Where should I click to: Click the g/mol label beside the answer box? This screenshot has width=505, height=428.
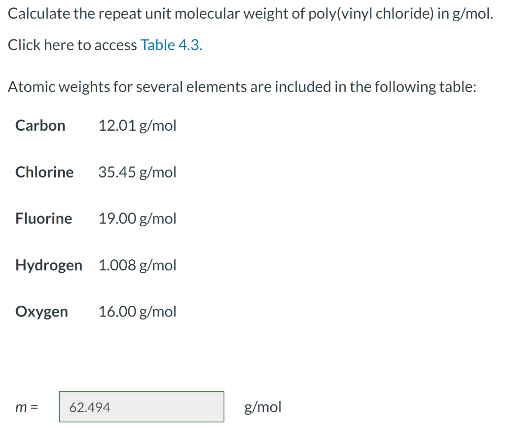point(262,407)
